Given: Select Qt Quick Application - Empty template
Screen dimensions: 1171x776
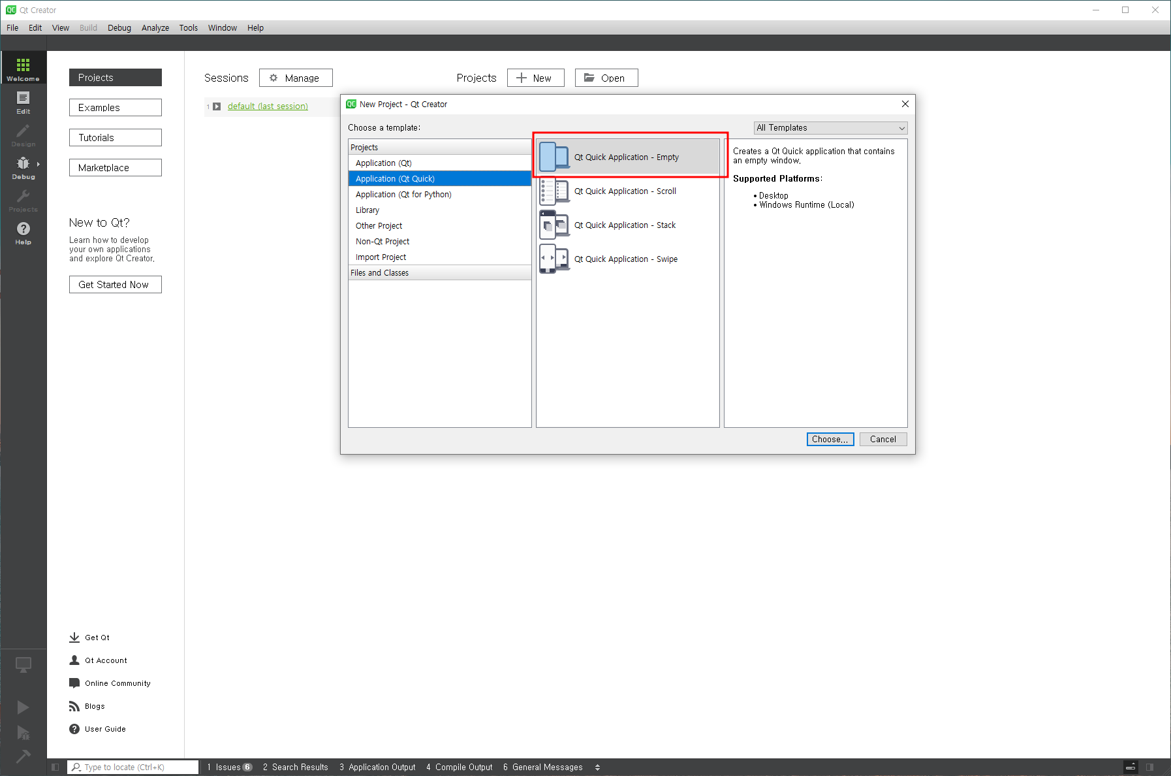Looking at the screenshot, I should pyautogui.click(x=628, y=157).
